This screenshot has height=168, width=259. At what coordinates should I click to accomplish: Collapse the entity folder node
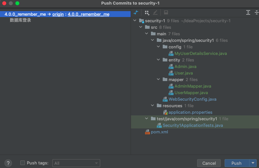tap(158, 60)
